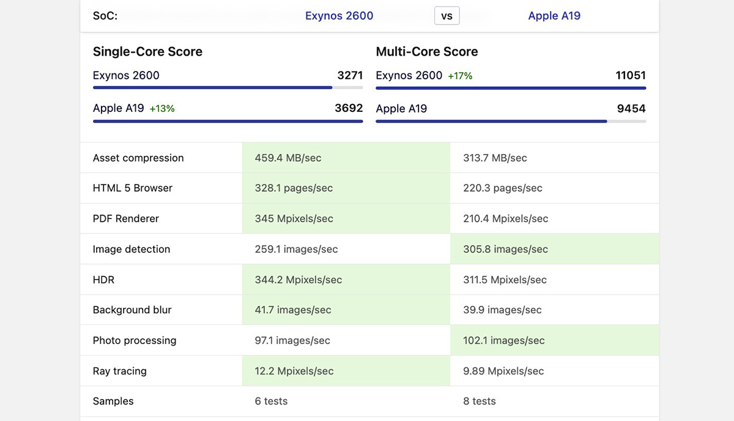The width and height of the screenshot is (734, 421).
Task: Click the 41.7 images/sec Background blur cell
Action: pos(346,310)
